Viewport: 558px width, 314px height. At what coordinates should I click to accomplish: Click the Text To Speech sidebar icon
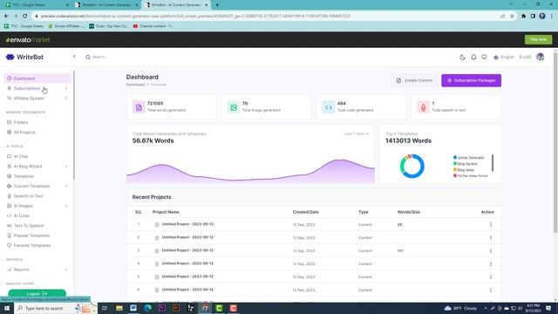pos(10,226)
